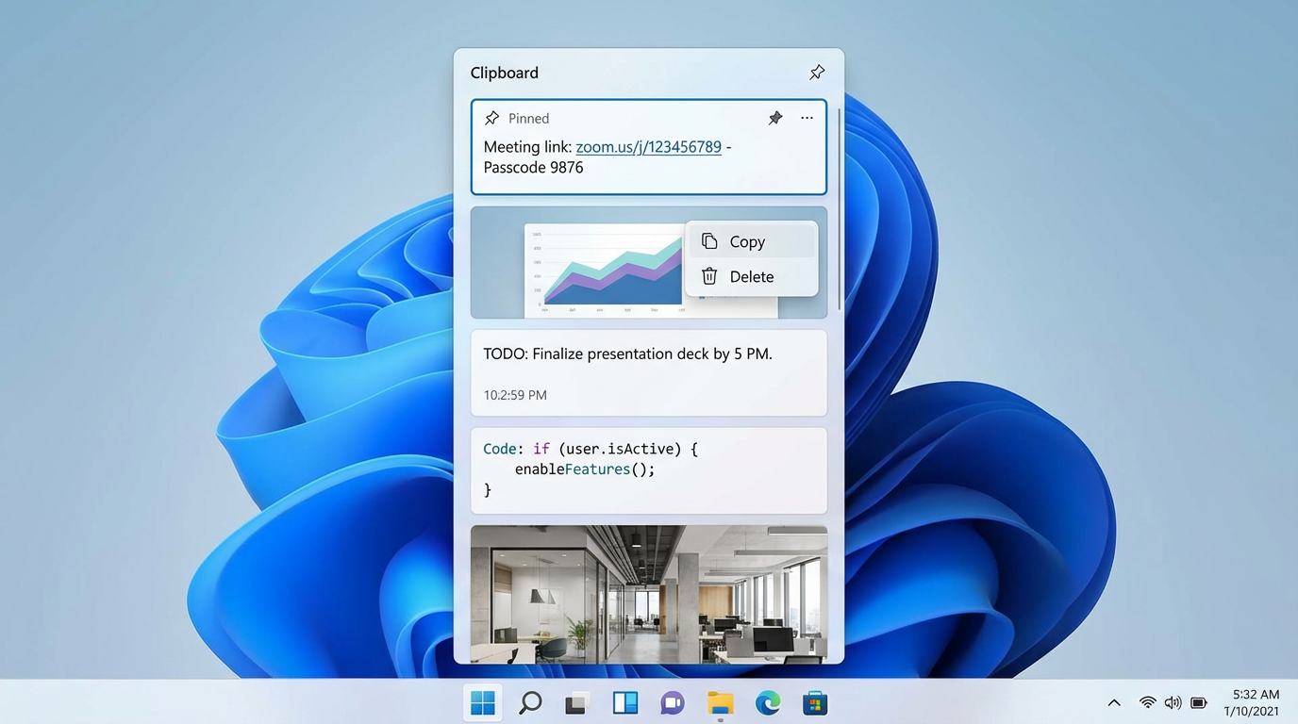Click the battery icon in the tray

[x=1198, y=702]
